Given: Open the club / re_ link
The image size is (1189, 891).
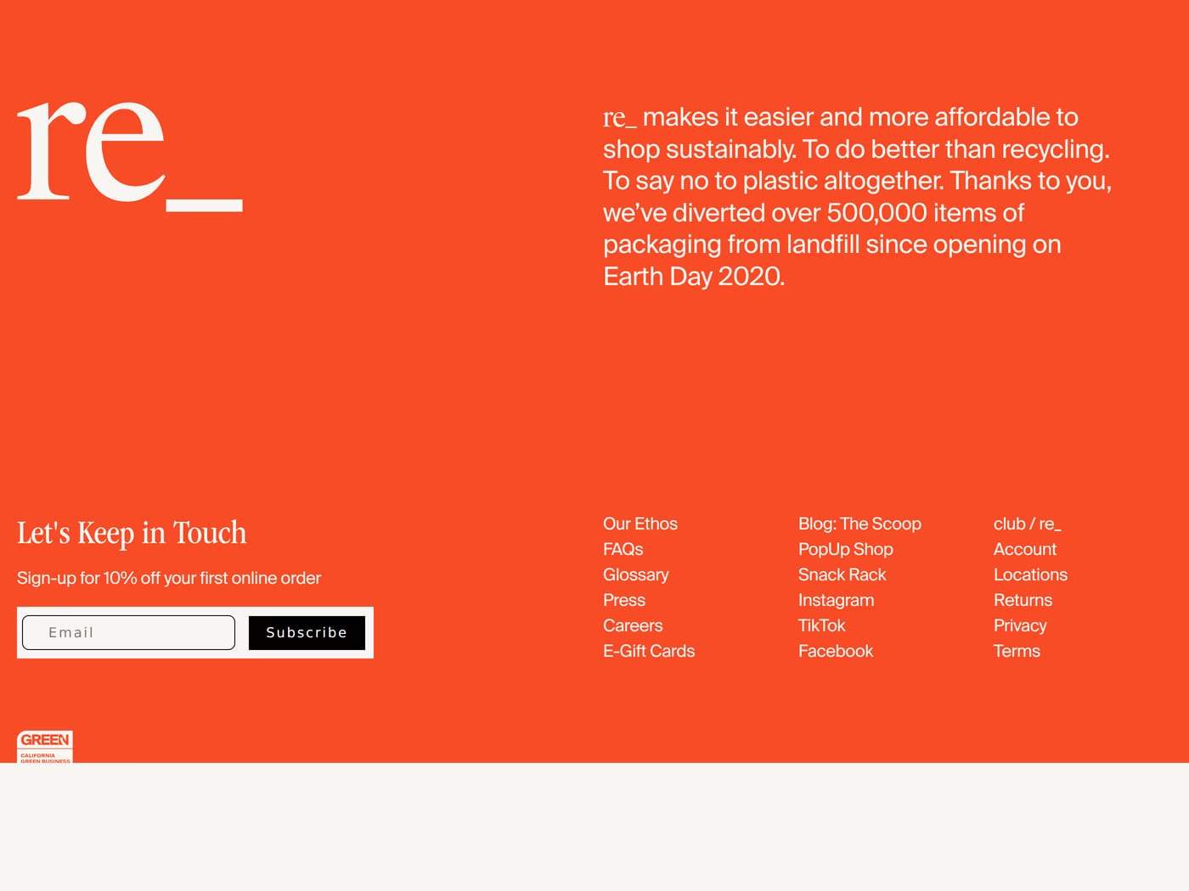Looking at the screenshot, I should pos(1027,524).
